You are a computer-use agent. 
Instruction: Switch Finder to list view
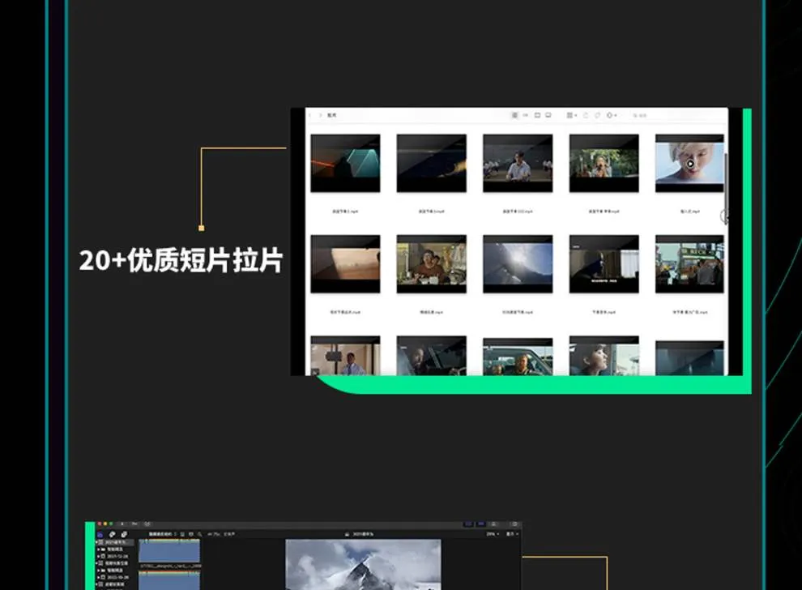coord(526,116)
